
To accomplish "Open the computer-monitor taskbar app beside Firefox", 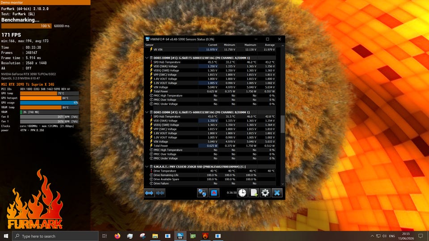I will click(x=130, y=236).
